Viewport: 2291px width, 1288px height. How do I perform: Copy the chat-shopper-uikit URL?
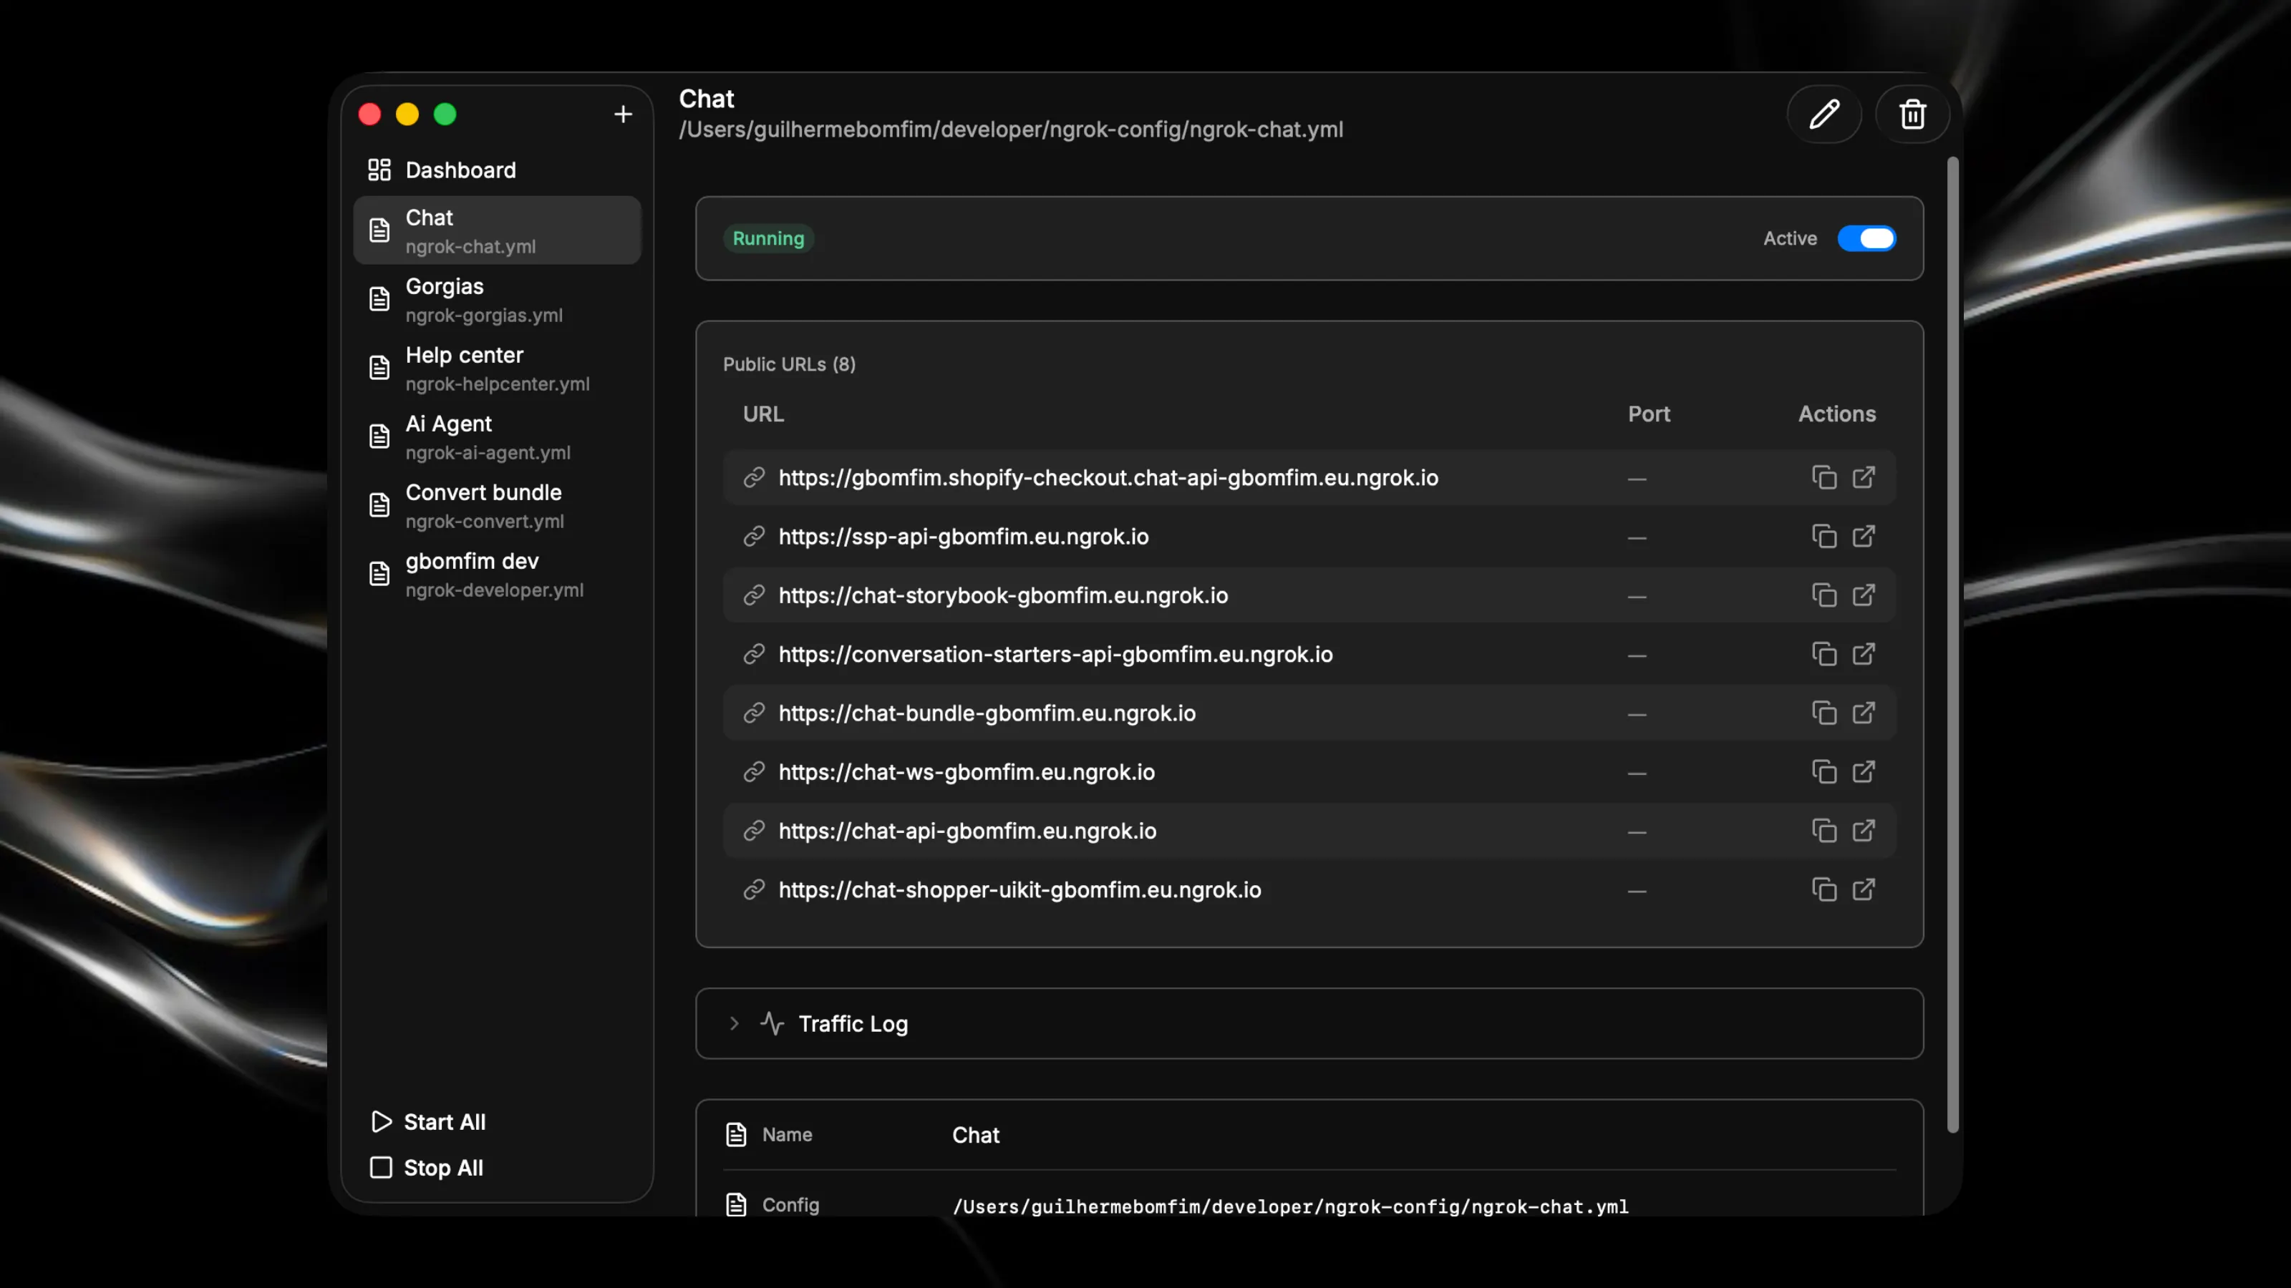tap(1824, 889)
